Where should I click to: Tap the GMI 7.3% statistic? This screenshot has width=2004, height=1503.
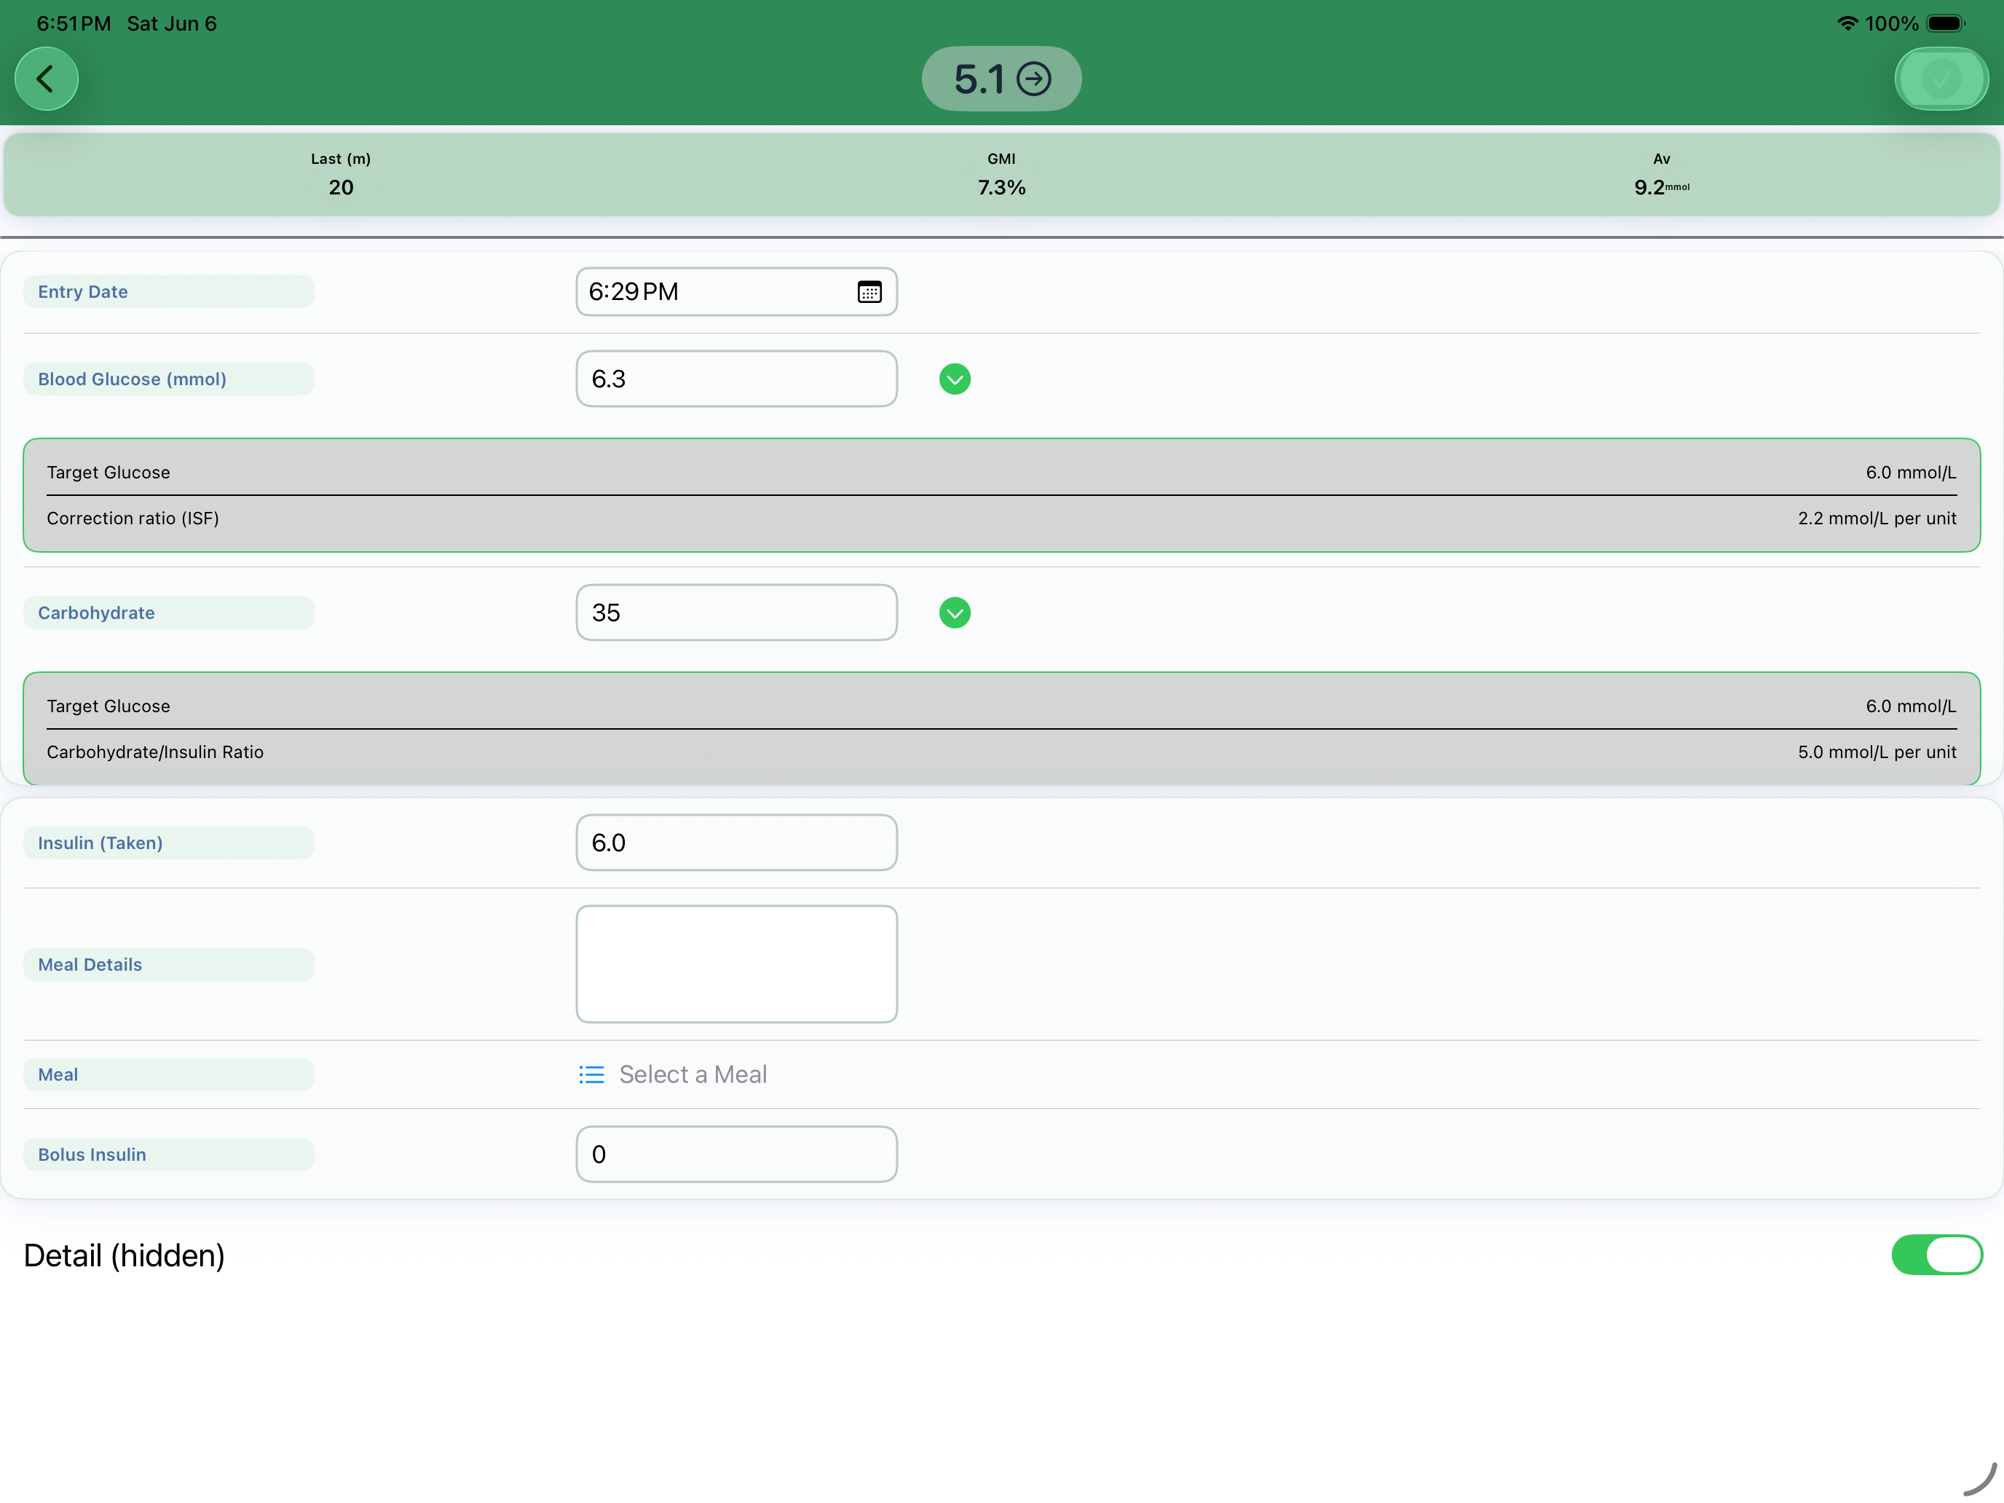click(1001, 174)
